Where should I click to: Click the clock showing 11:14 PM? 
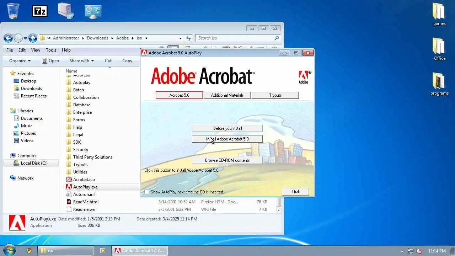point(437,251)
